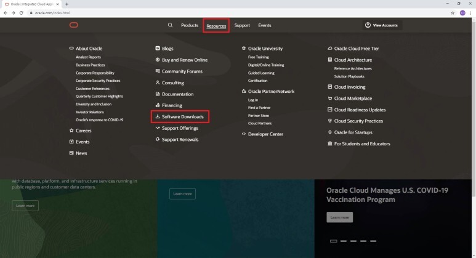Open the Chrome profile avatar
This screenshot has height=258, width=476.
click(x=462, y=13)
